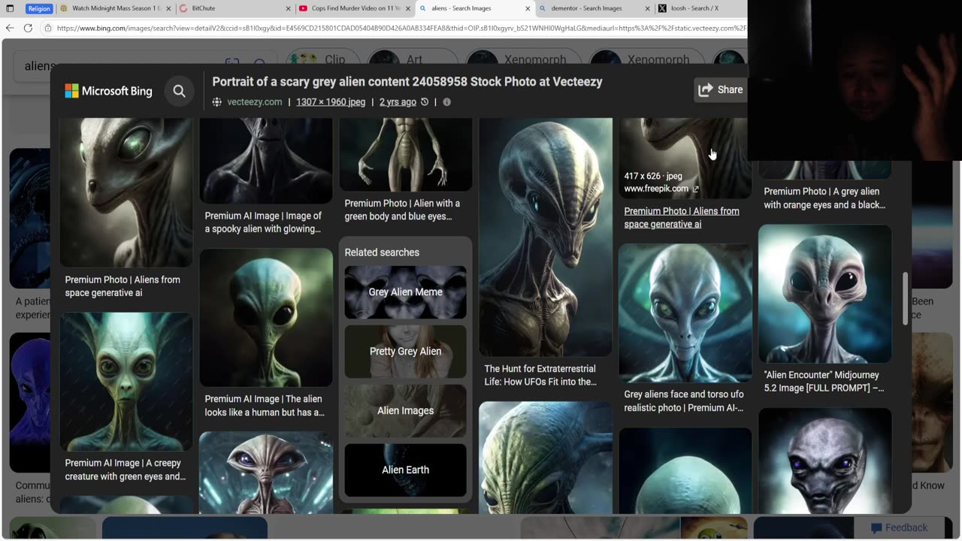Reload the page with the refresh icon

pos(28,28)
